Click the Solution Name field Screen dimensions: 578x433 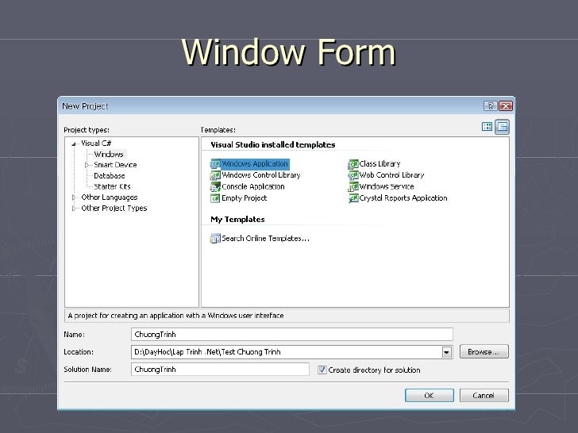pos(220,370)
